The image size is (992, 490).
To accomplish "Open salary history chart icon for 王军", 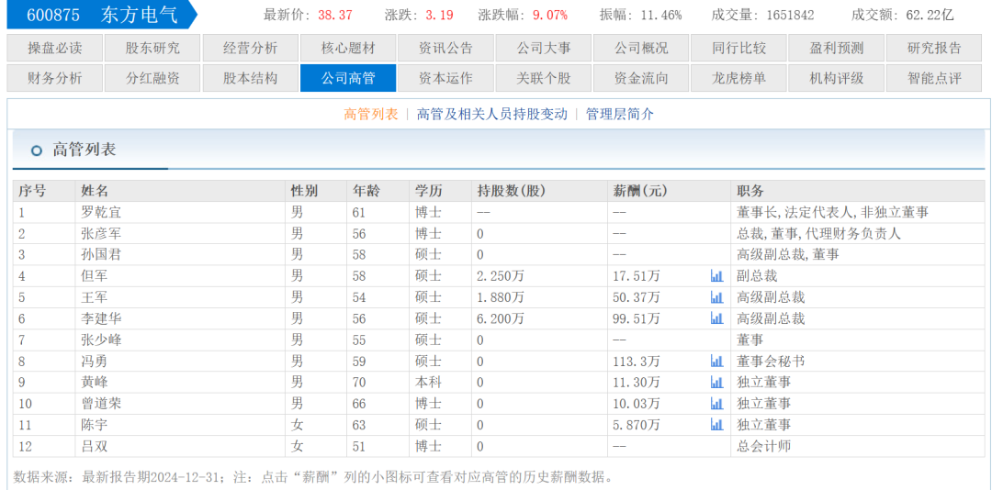I will tap(716, 297).
